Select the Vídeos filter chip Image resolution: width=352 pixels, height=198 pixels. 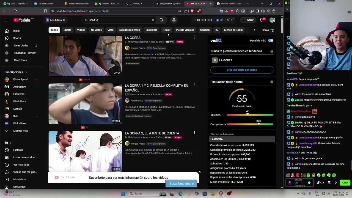click(x=81, y=30)
